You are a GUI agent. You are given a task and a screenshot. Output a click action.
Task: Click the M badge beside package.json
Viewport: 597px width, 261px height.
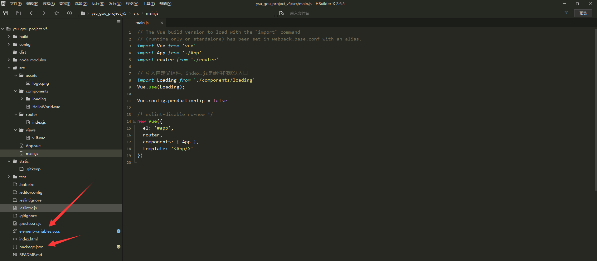coord(119,247)
